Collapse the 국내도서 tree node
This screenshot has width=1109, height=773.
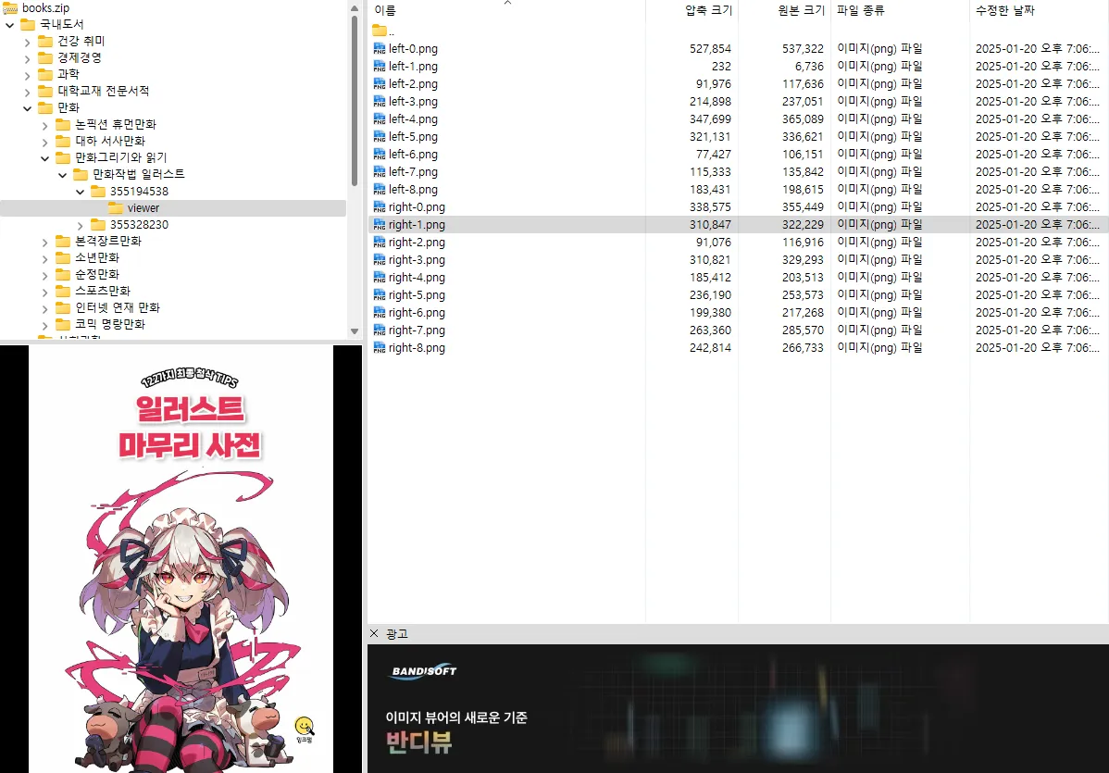point(9,24)
